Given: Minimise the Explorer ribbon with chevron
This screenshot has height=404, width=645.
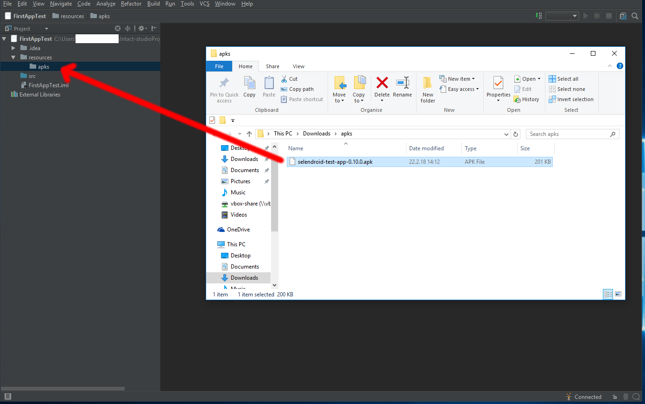Looking at the screenshot, I should point(610,66).
